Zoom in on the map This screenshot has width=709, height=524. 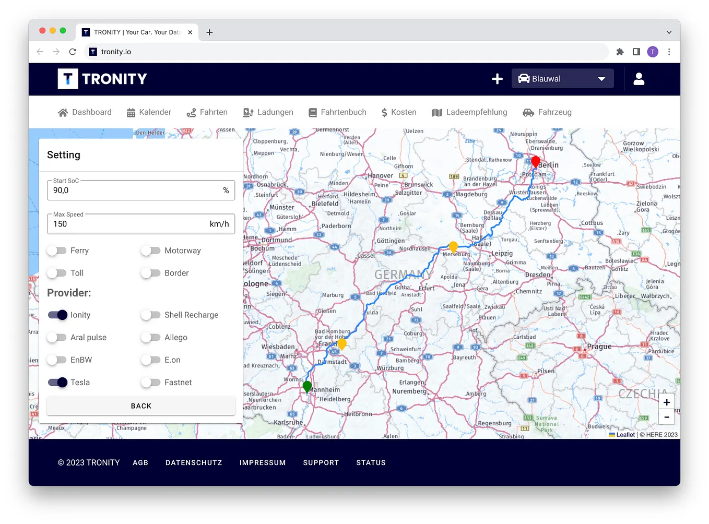[667, 402]
